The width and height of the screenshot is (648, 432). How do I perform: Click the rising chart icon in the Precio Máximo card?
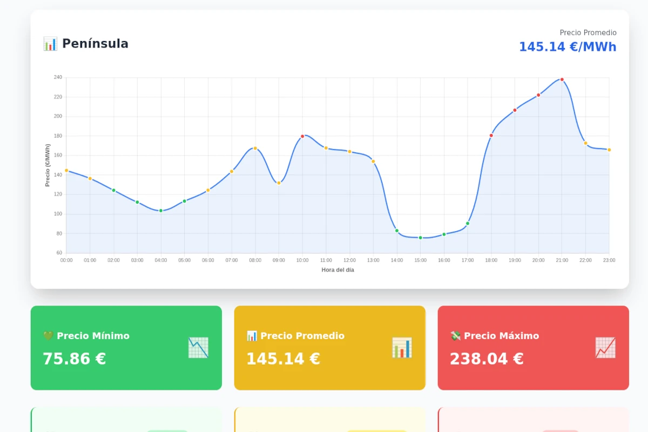(605, 348)
